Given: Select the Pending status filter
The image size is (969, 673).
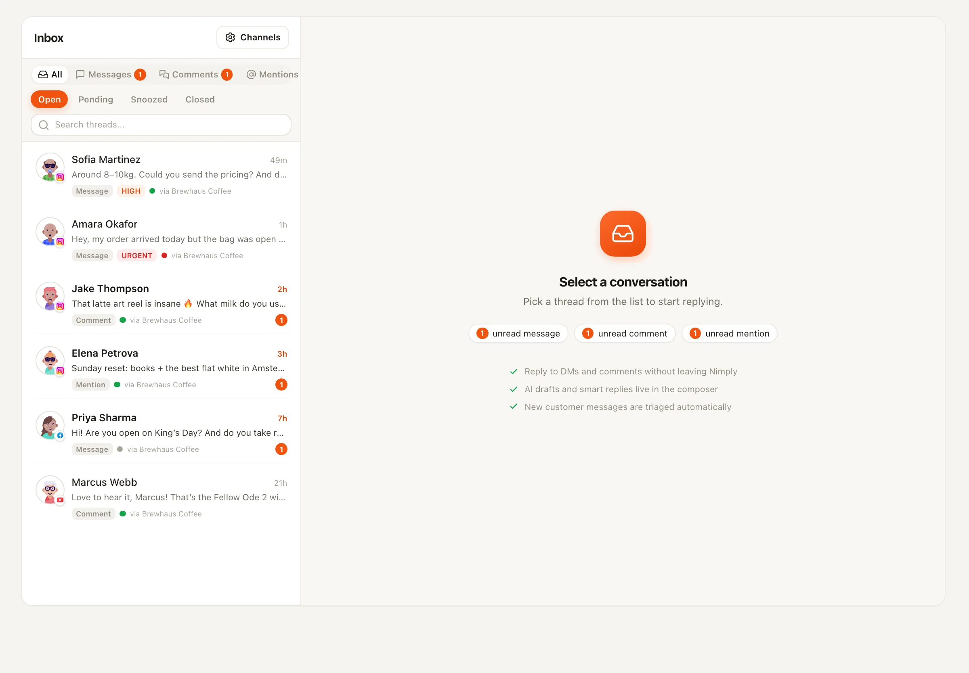Looking at the screenshot, I should point(96,100).
